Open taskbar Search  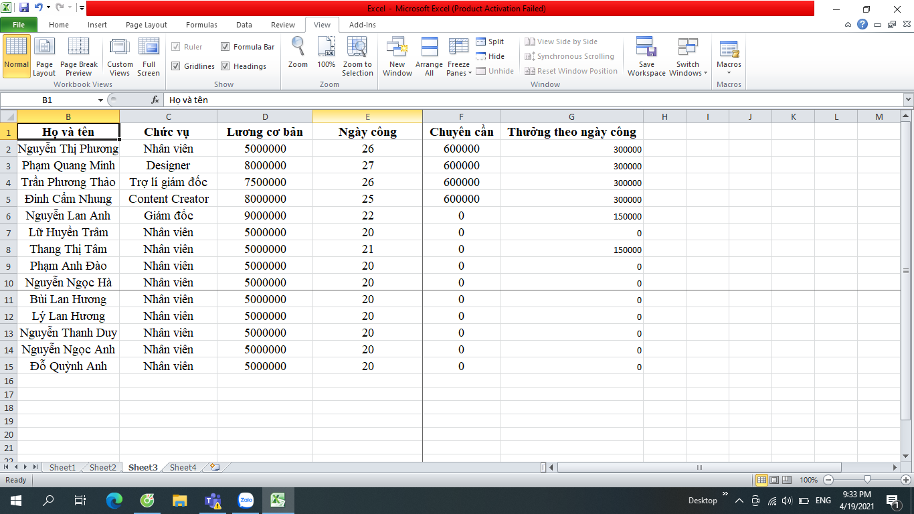(x=48, y=500)
